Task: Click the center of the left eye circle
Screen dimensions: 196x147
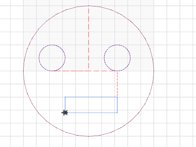Action: click(x=52, y=58)
